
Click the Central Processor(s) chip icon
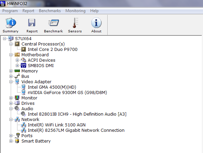point(17,44)
